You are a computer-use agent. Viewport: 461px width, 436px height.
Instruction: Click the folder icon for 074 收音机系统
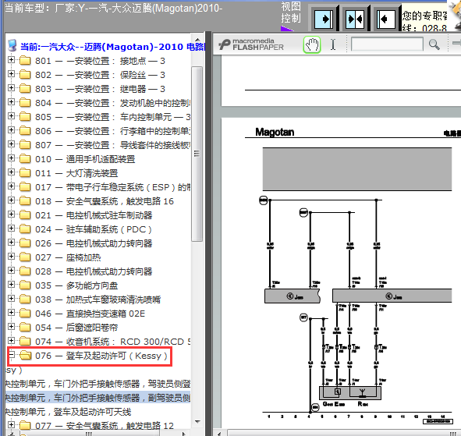pos(25,342)
